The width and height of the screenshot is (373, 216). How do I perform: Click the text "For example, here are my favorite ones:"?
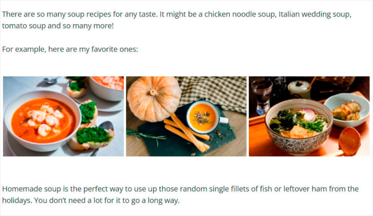(x=70, y=49)
